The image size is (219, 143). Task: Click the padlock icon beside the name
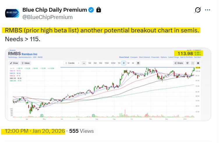coord(98,10)
